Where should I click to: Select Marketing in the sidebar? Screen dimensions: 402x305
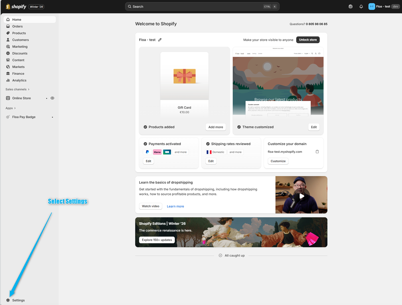[x=29, y=47]
